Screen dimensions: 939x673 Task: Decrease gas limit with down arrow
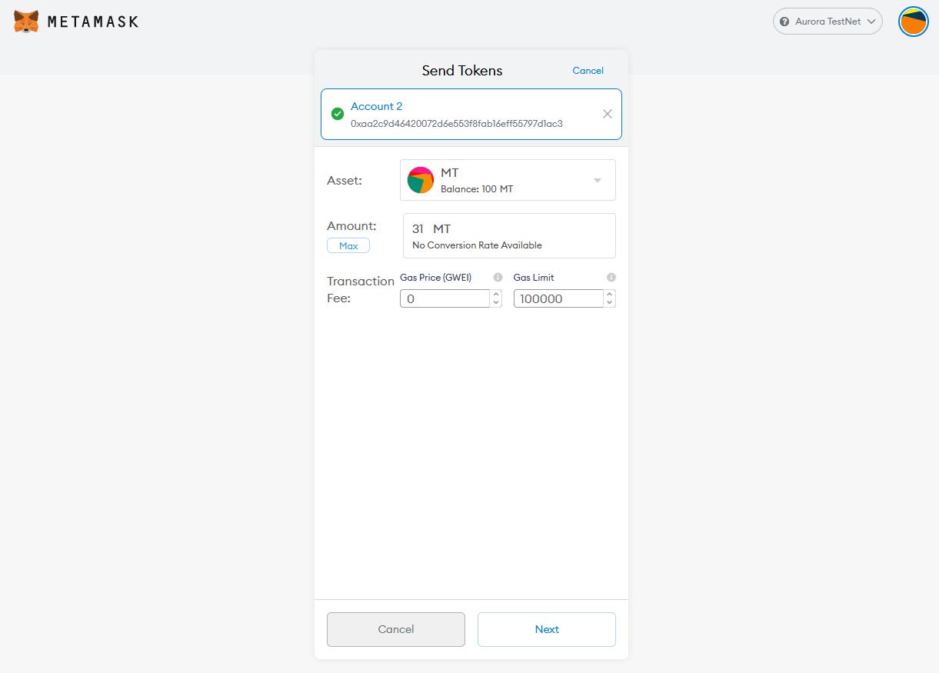coord(610,303)
